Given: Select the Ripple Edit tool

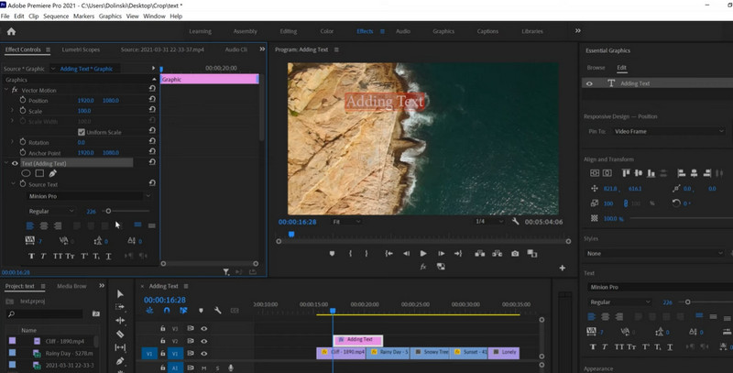Looking at the screenshot, I should tap(120, 320).
